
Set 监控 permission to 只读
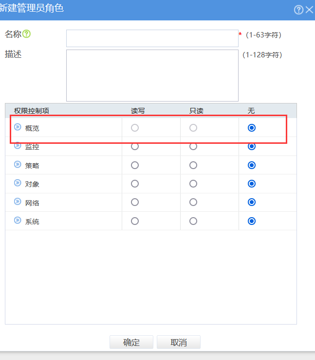coord(193,146)
